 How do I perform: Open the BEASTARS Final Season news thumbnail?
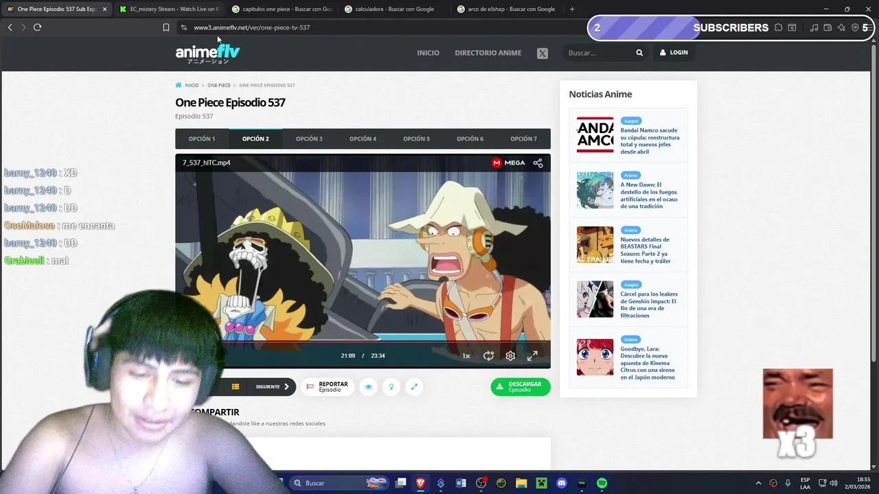coord(595,245)
